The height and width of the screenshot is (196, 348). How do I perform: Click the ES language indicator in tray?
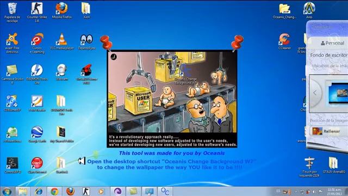pyautogui.click(x=278, y=191)
